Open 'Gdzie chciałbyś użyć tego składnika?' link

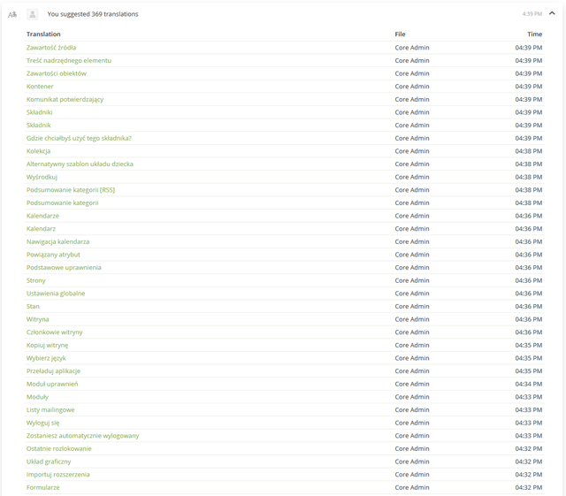pos(79,138)
